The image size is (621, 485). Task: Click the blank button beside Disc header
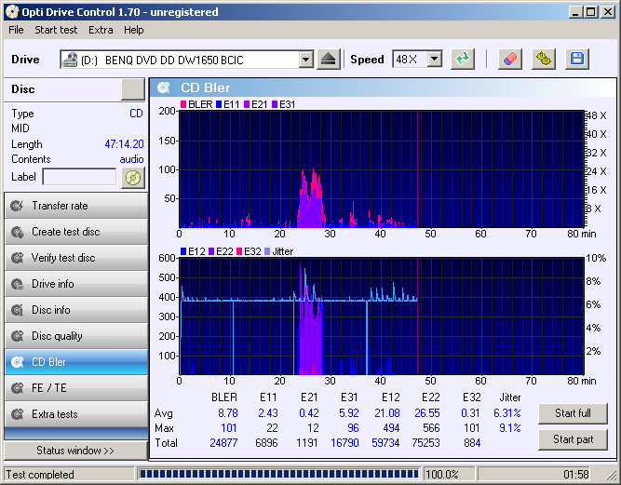pos(133,89)
